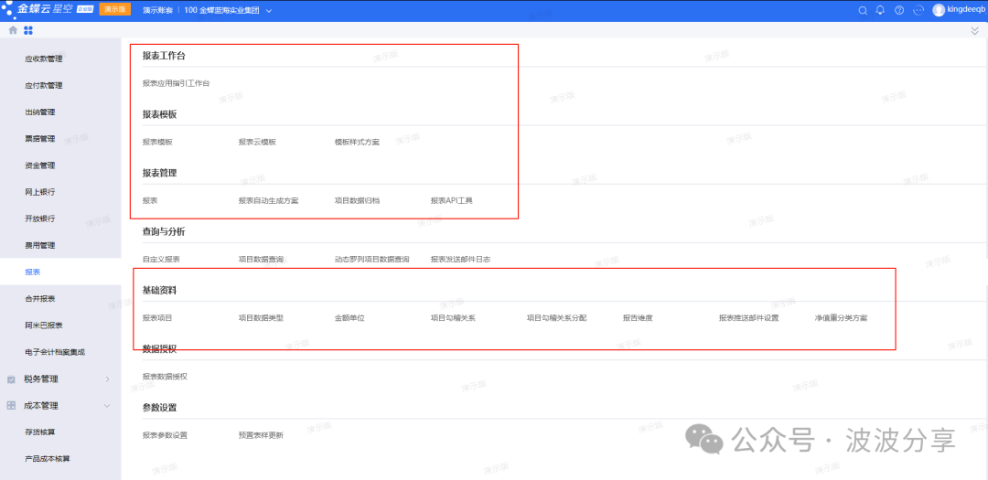Click the help question mark icon
The width and height of the screenshot is (988, 480).
click(899, 10)
